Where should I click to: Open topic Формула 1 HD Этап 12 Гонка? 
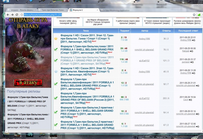pos(87,38)
